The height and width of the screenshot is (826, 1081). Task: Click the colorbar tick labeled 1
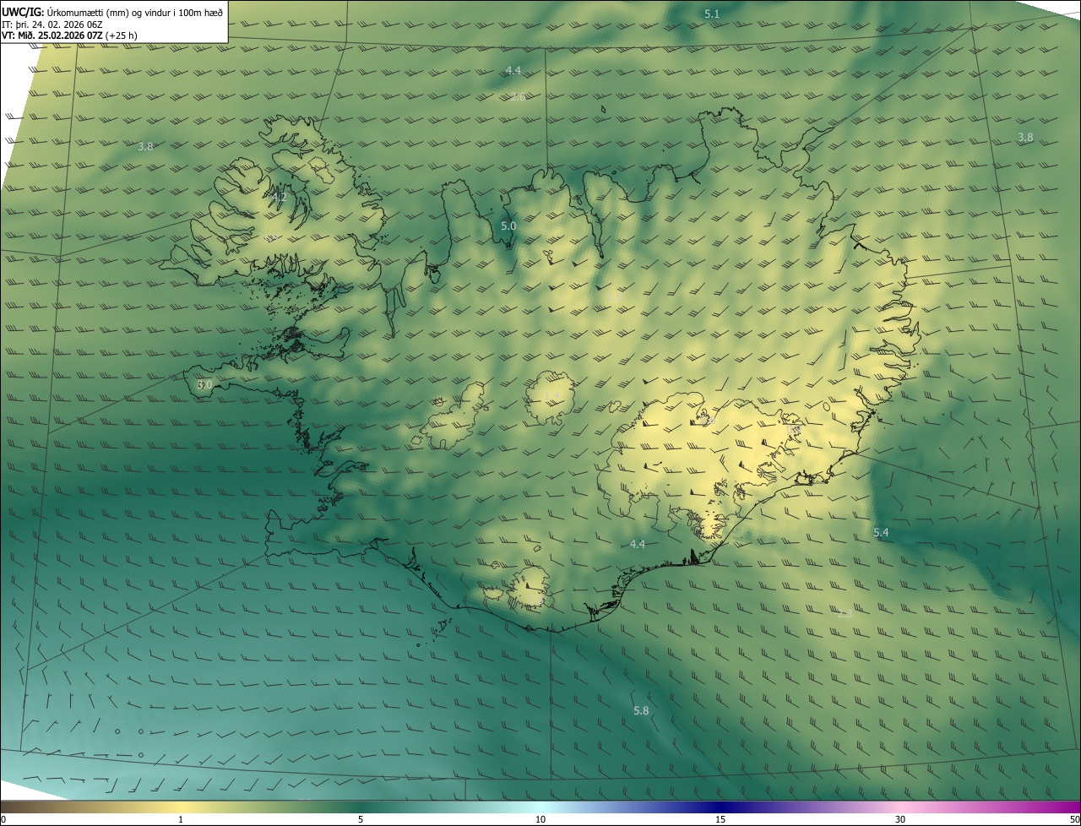tap(181, 819)
